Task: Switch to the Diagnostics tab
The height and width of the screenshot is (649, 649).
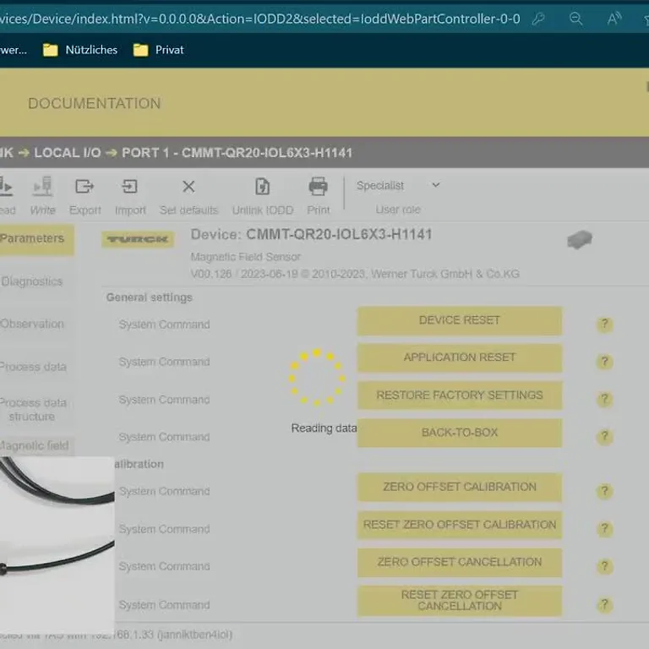Action: (x=32, y=281)
